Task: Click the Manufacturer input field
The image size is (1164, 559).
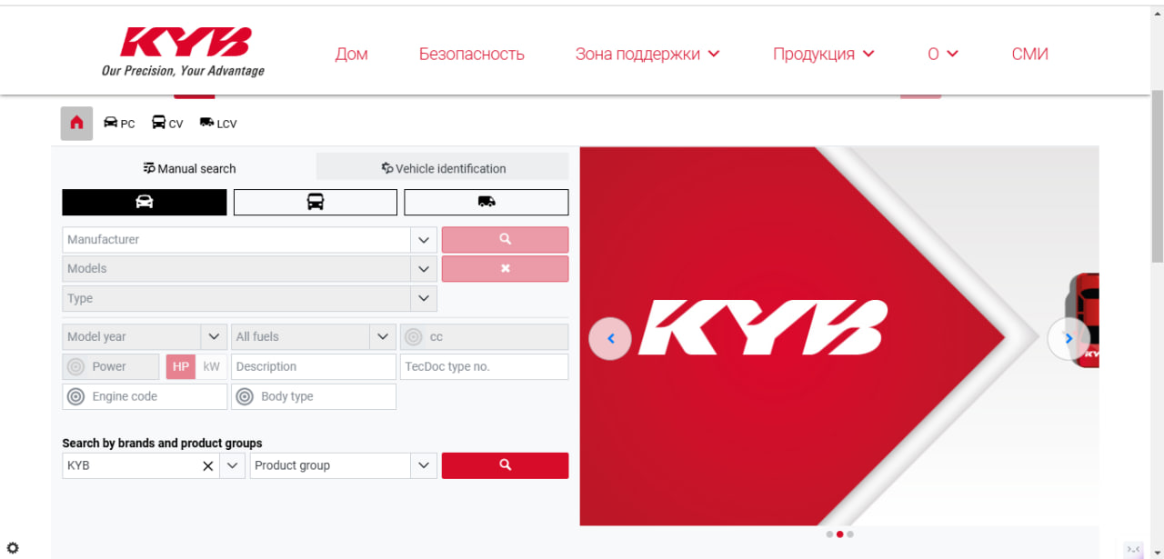Action: [x=236, y=240]
